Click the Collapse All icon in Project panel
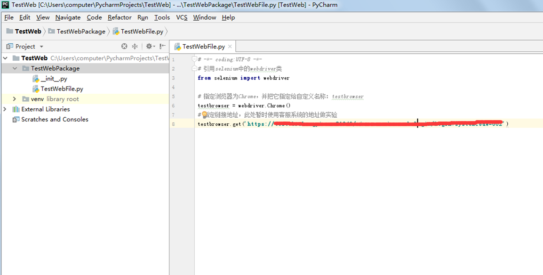 pos(135,47)
